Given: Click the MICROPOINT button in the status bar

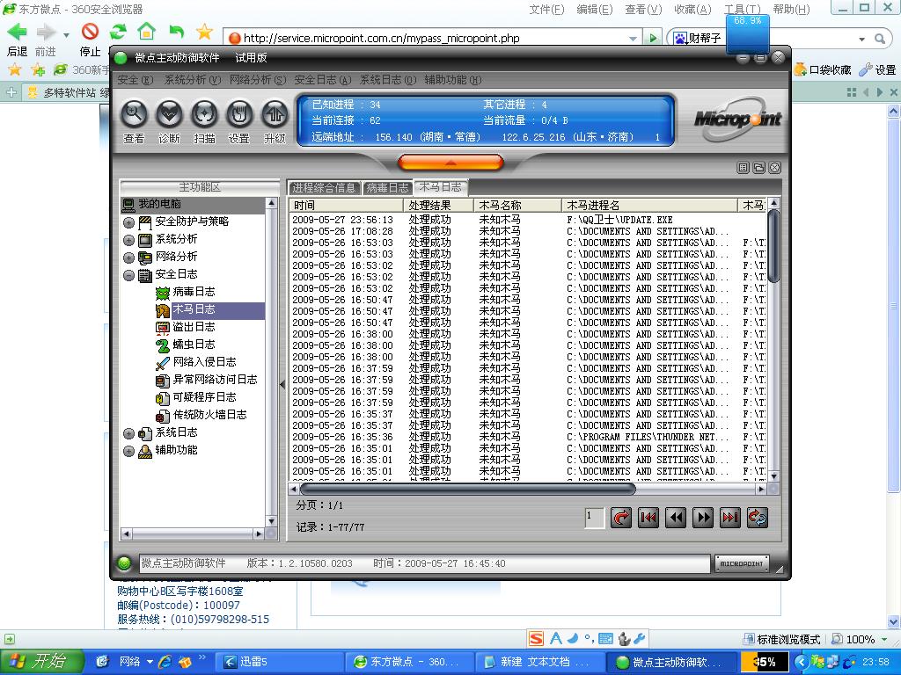Looking at the screenshot, I should (x=741, y=563).
